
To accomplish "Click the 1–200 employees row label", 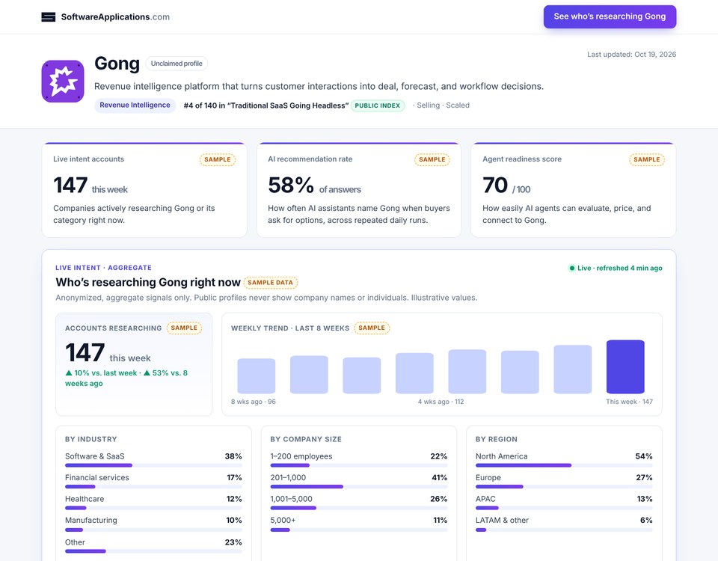I will click(x=301, y=456).
